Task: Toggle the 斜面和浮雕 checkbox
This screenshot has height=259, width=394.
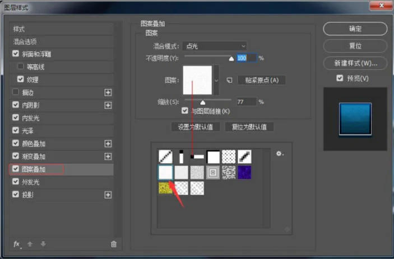Action: point(16,54)
